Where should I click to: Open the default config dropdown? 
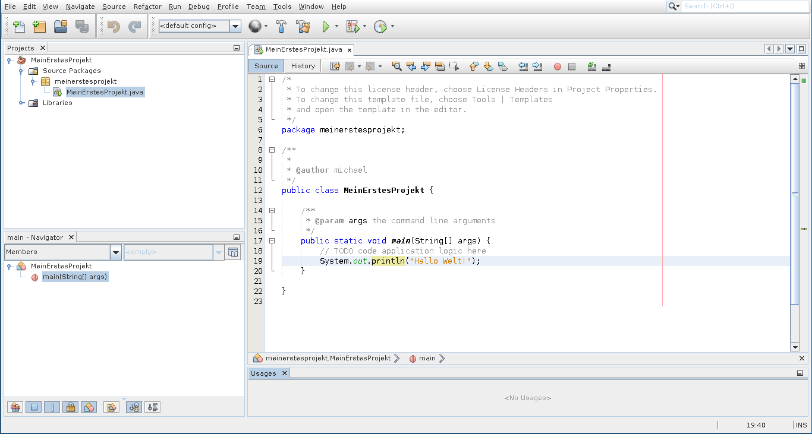[235, 26]
